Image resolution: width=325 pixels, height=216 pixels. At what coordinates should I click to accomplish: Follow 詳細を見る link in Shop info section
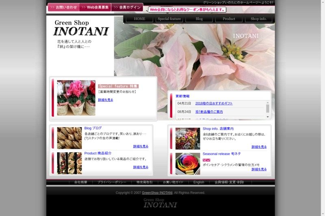tap(259, 147)
